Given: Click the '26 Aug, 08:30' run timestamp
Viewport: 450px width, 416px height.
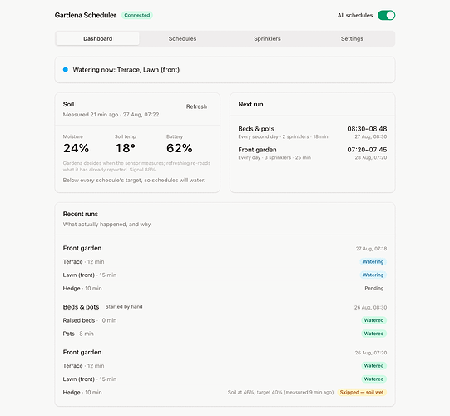Looking at the screenshot, I should click(370, 308).
